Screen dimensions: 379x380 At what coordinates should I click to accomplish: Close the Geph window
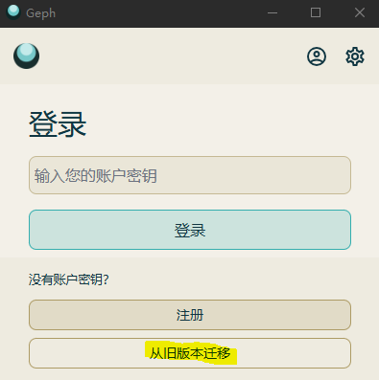(x=360, y=12)
